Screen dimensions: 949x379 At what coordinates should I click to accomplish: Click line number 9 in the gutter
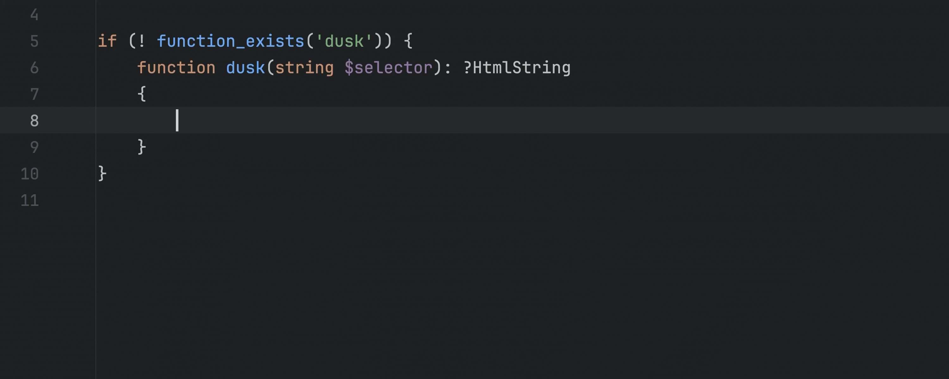pos(34,147)
